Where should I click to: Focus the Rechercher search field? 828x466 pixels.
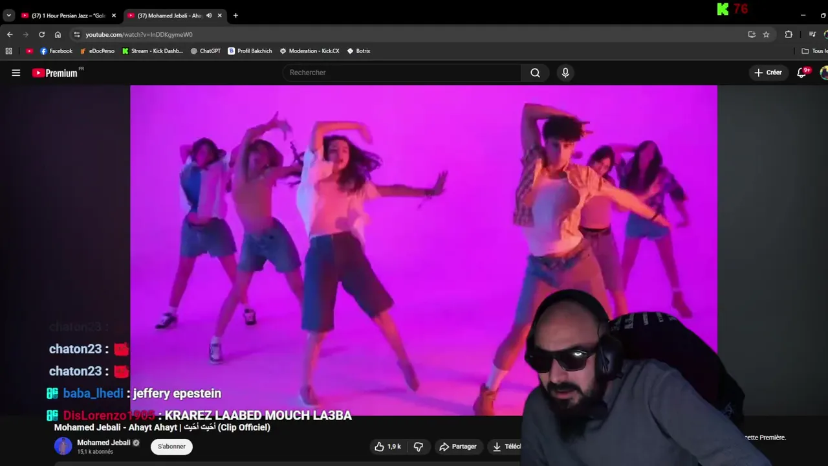coord(402,73)
